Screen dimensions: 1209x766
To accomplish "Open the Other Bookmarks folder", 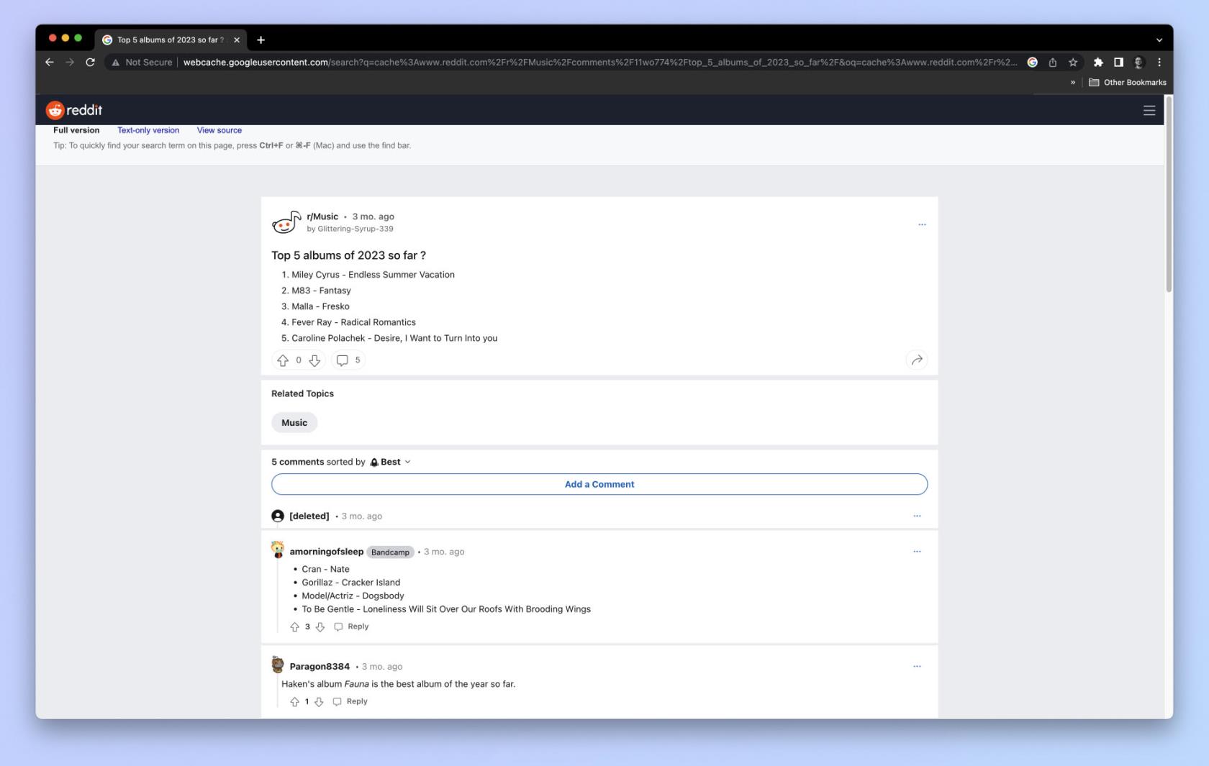I will 1128,82.
